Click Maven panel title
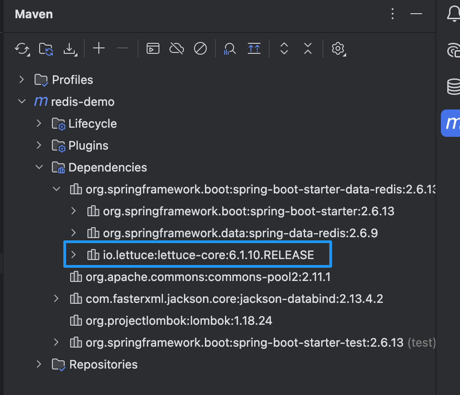 [34, 14]
